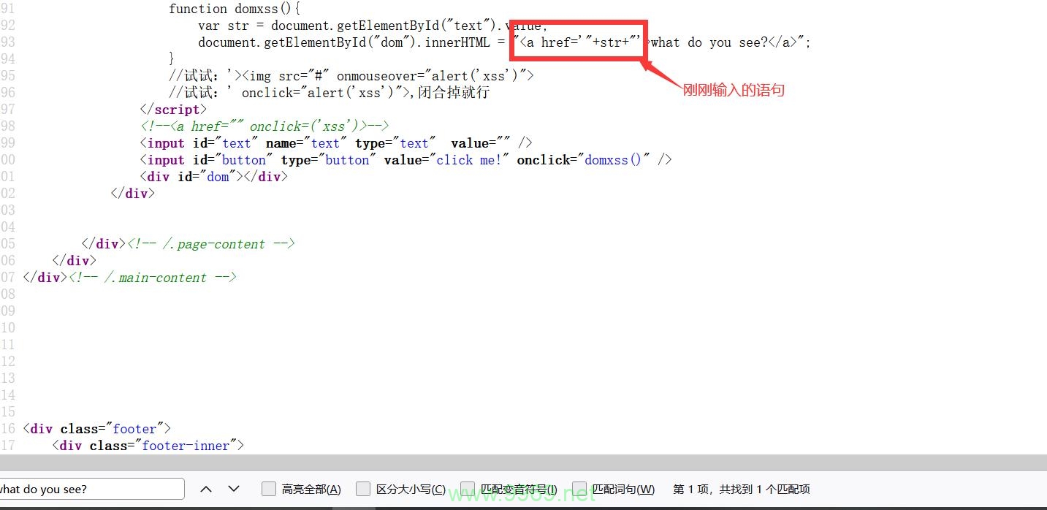Click line number 91
Viewport: 1047px width, 510px height.
7,8
